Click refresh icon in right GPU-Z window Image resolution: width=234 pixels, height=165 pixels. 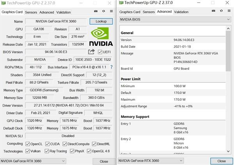(x=221, y=11)
